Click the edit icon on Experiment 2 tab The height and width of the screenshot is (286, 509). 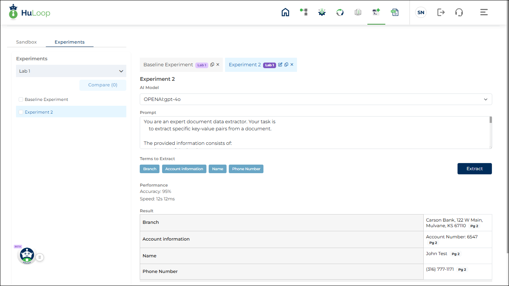coord(280,64)
